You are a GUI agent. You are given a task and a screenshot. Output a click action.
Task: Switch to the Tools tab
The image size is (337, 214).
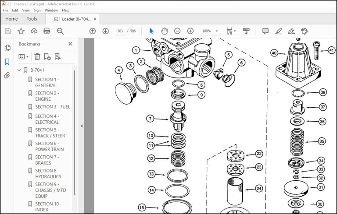point(32,19)
